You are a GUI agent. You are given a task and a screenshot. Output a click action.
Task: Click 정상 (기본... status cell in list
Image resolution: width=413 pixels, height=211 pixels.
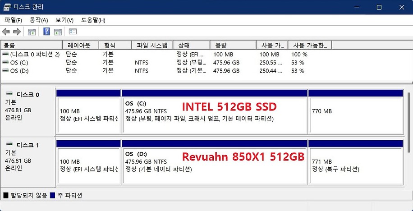tap(191, 71)
